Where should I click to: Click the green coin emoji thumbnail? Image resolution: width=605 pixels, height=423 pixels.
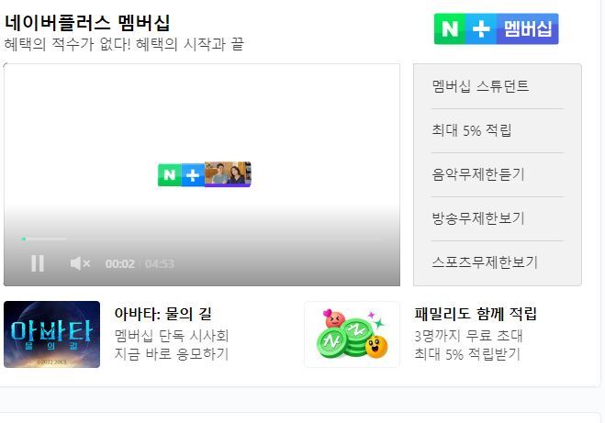coord(352,334)
